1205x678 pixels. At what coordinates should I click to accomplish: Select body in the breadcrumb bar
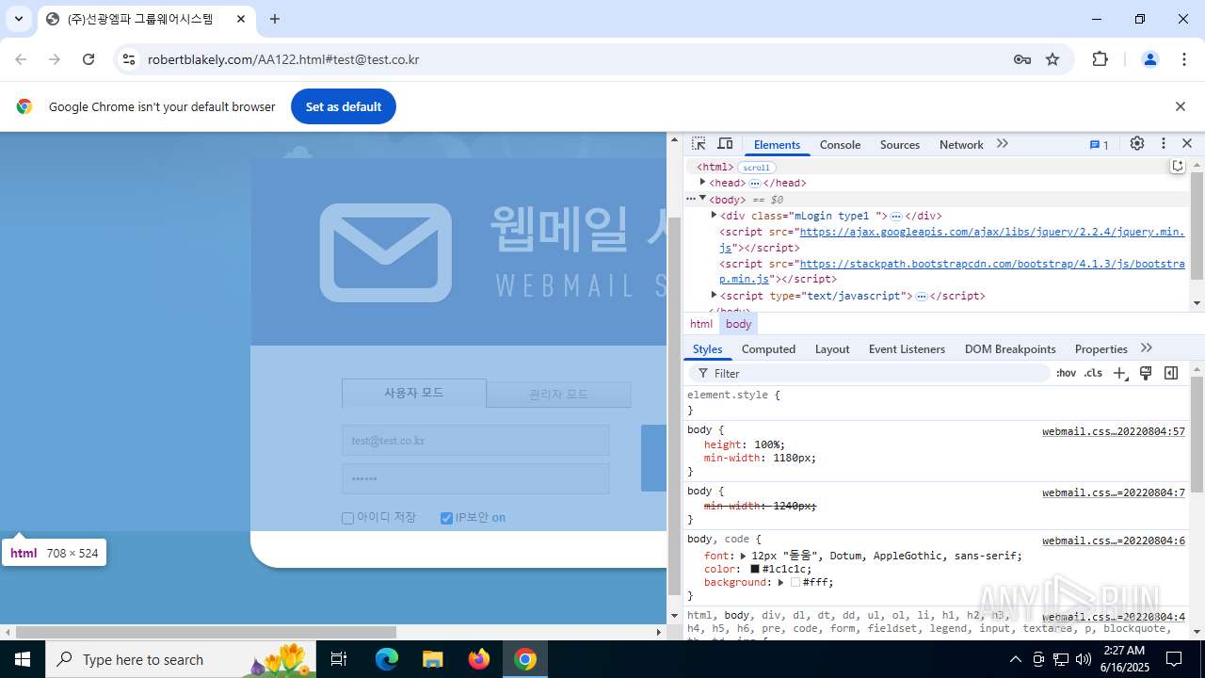point(739,324)
